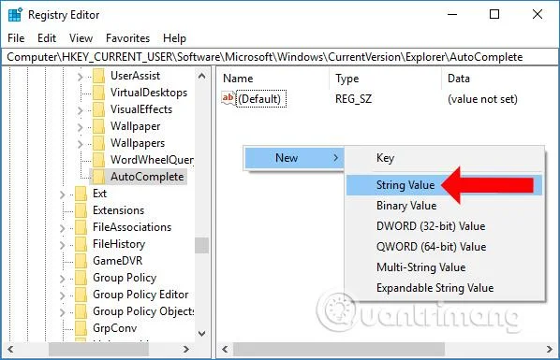The width and height of the screenshot is (560, 360).
Task: Click the Registry Editor app icon in title bar
Action: click(x=15, y=15)
